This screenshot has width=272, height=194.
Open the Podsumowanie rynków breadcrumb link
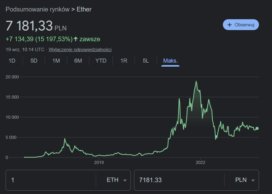pyautogui.click(x=37, y=9)
